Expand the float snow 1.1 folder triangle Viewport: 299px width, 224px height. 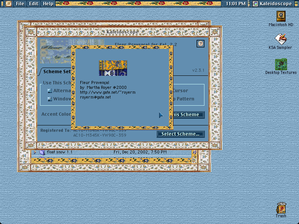point(35,152)
